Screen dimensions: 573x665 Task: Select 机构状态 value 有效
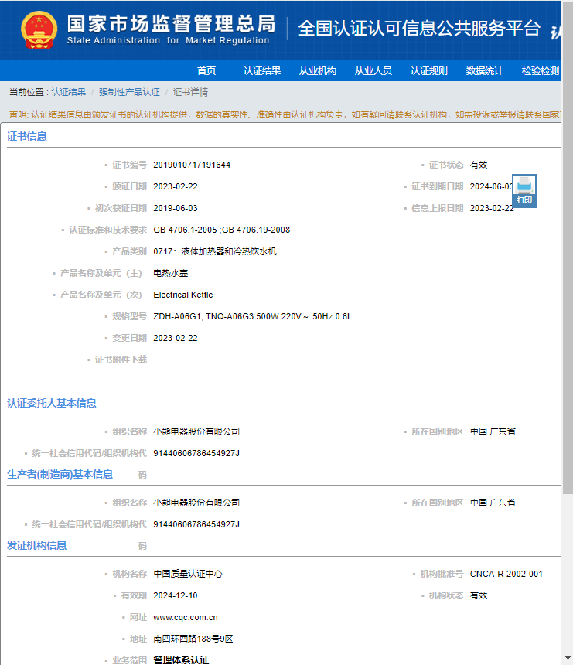click(479, 596)
